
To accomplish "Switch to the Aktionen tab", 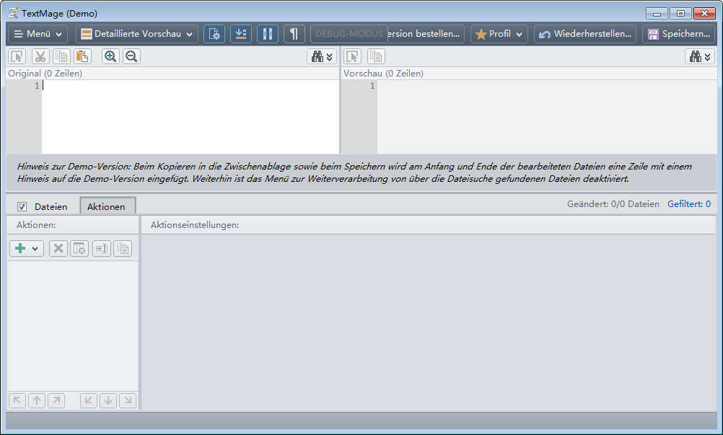I will tap(108, 206).
